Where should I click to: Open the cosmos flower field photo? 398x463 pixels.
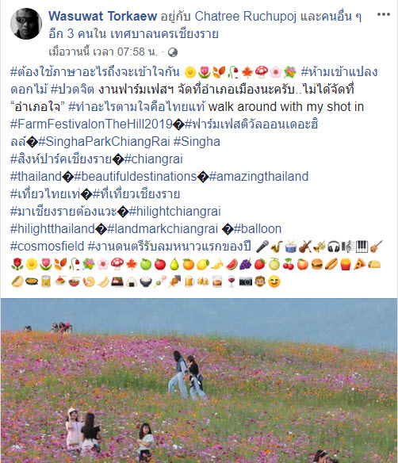pos(199,381)
